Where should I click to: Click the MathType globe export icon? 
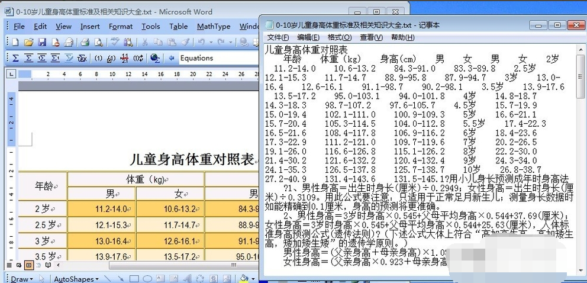click(154, 58)
